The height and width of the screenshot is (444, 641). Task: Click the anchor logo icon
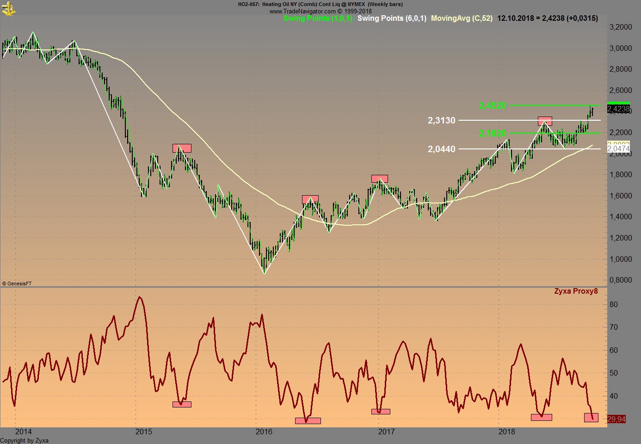point(10,8)
